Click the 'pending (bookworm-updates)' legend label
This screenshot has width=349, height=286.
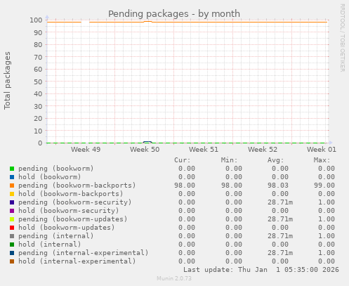click(73, 219)
